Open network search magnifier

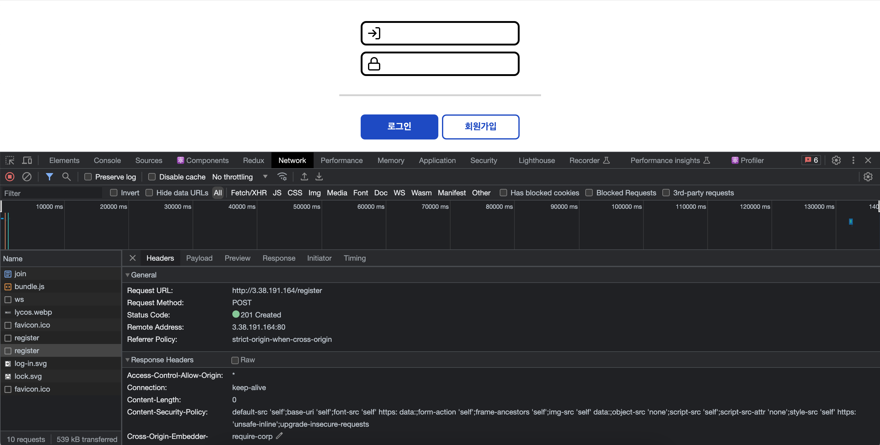66,177
